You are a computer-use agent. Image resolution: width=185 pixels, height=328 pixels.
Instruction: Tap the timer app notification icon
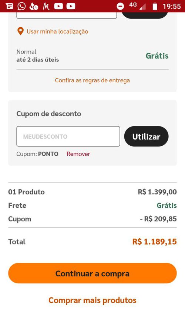(34, 7)
